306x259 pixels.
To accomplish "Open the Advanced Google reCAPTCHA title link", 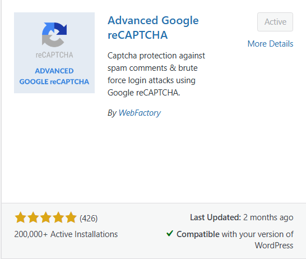I will click(x=153, y=28).
